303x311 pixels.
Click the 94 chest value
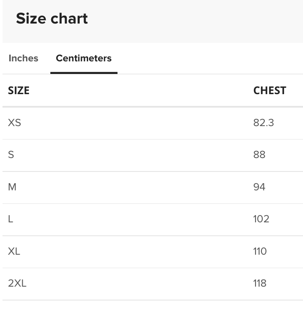259,187
